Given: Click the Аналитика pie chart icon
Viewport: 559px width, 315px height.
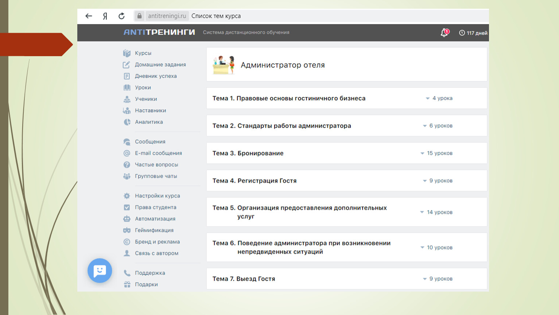Looking at the screenshot, I should [x=127, y=122].
